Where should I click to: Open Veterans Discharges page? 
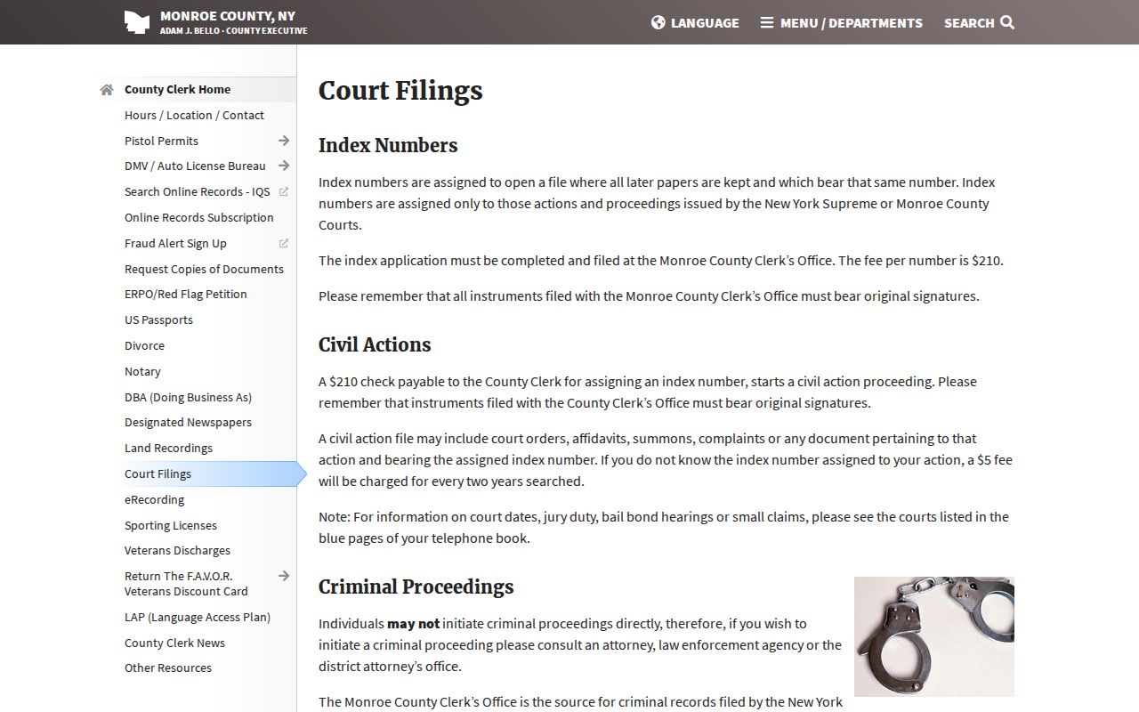[x=177, y=551]
